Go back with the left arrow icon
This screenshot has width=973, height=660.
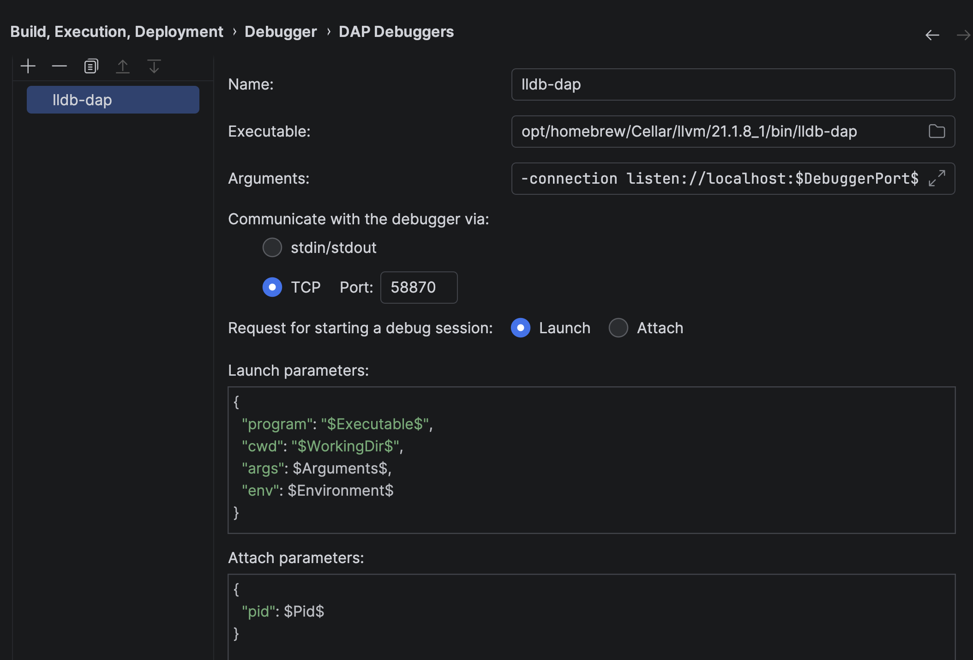tap(932, 35)
